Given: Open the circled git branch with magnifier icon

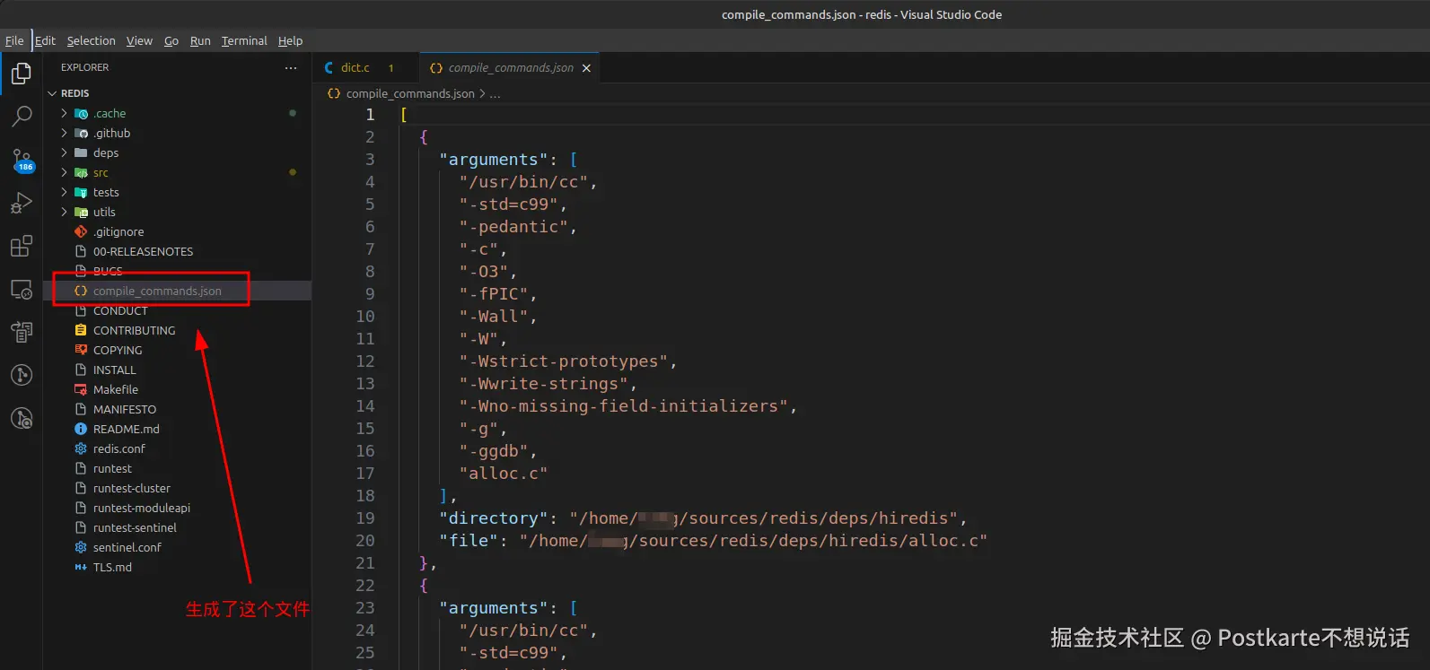Looking at the screenshot, I should coord(22,418).
